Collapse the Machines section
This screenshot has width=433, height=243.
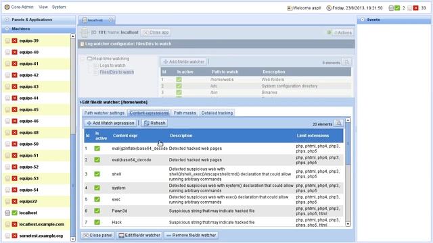pos(7,28)
